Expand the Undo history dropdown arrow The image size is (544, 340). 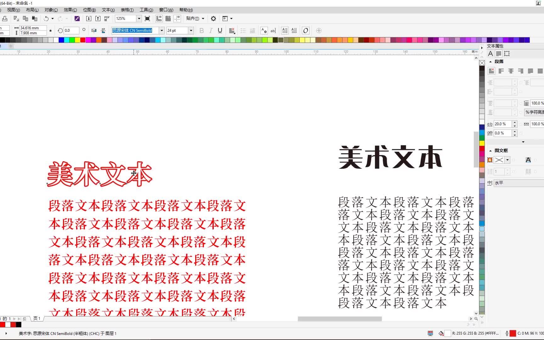53,19
